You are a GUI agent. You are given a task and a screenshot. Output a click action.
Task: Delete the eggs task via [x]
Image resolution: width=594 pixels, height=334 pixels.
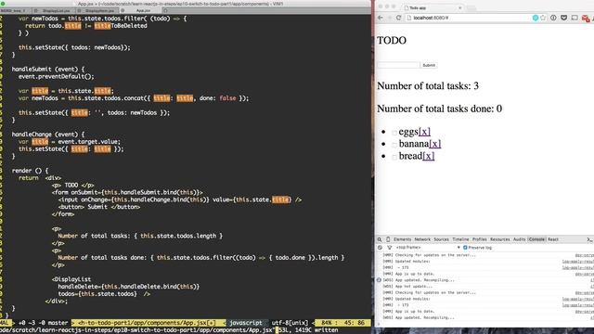[x=424, y=132]
